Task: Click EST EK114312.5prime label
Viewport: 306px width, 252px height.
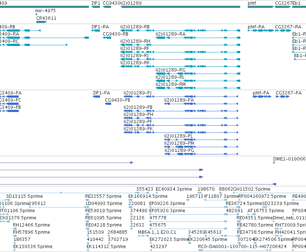Action: click(x=106, y=247)
